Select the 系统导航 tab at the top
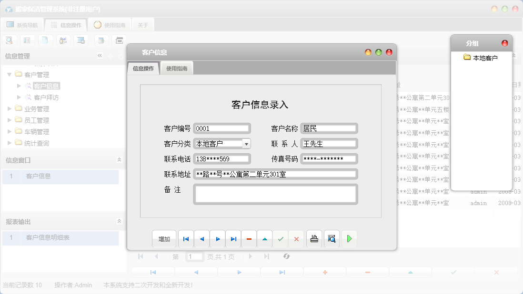 (x=22, y=24)
